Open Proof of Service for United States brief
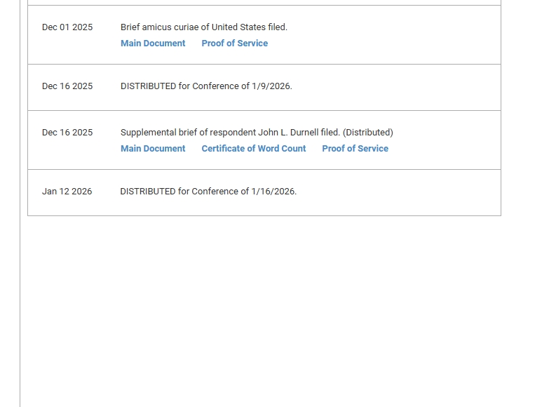542x407 pixels. coord(234,44)
